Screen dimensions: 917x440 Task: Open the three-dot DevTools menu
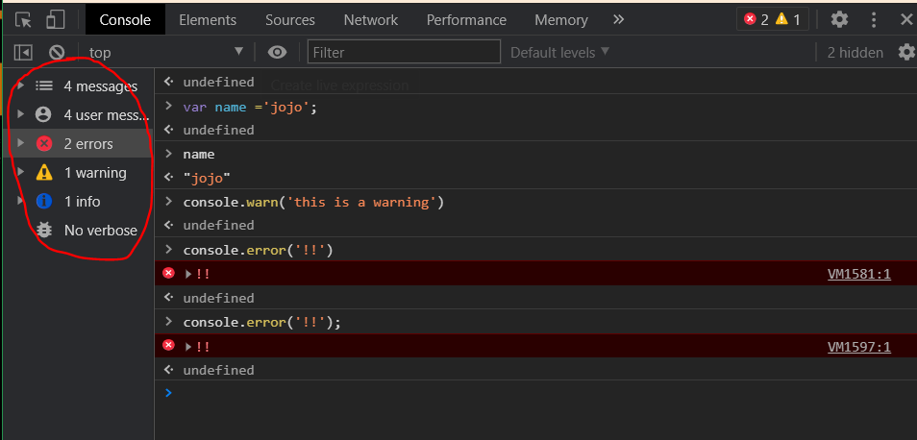876,19
